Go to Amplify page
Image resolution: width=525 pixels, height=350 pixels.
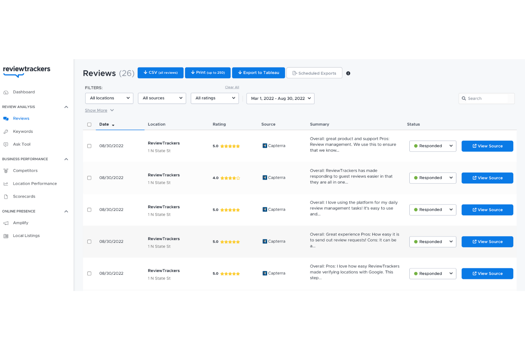[x=21, y=223]
